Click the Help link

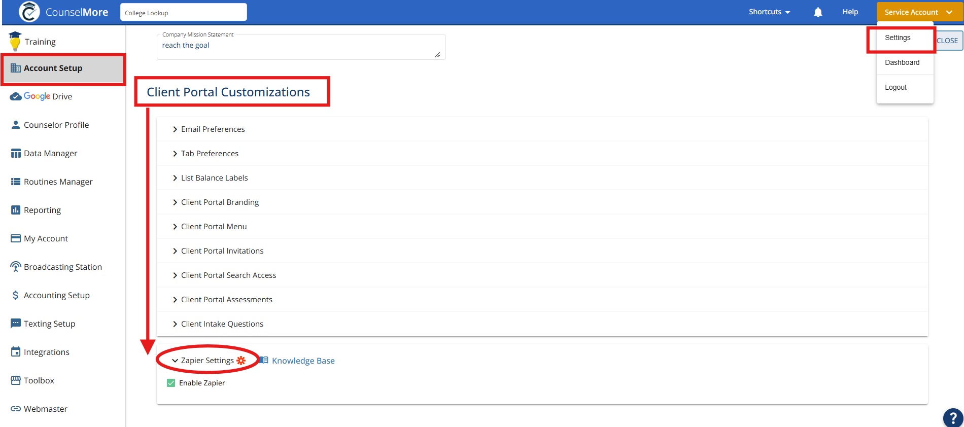850,12
